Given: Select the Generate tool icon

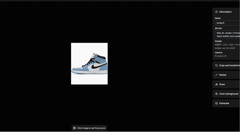Looking at the screenshot, I should click(217, 103).
